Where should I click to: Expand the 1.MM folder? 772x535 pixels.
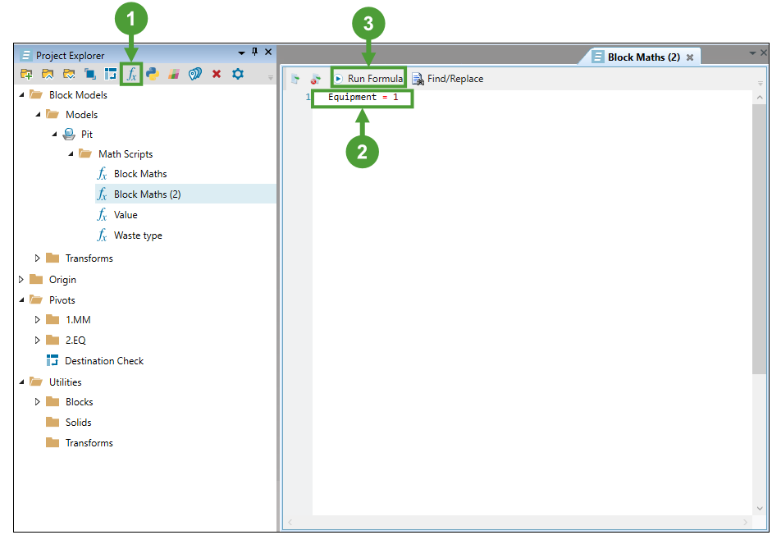[38, 320]
